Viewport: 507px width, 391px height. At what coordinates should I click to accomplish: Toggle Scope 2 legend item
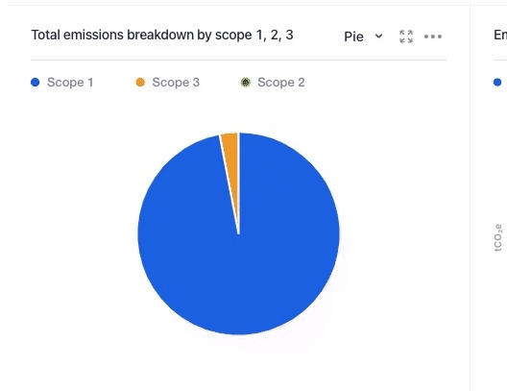coord(273,83)
